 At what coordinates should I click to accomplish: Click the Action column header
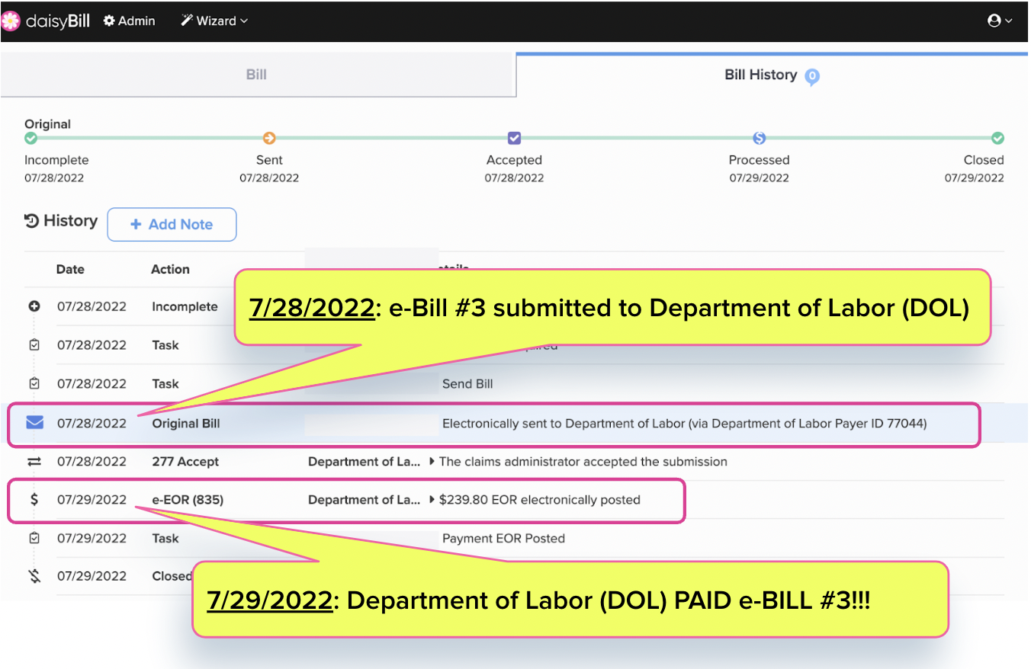coord(170,269)
